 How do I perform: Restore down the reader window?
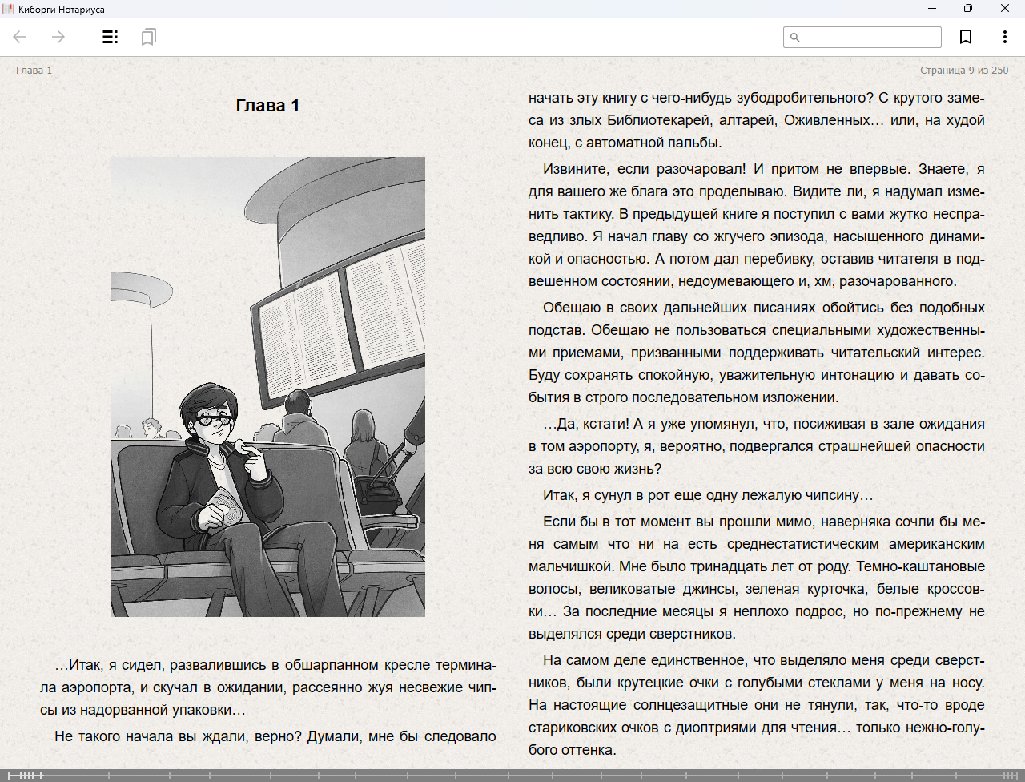coord(968,9)
